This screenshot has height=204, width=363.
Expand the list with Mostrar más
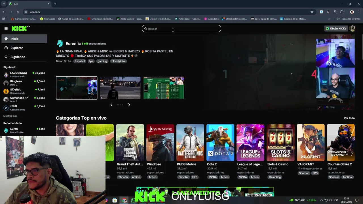click(10, 116)
